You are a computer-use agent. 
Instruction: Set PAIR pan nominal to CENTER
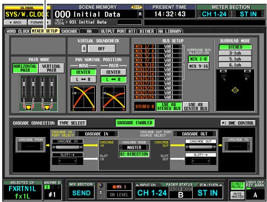(x=113, y=72)
